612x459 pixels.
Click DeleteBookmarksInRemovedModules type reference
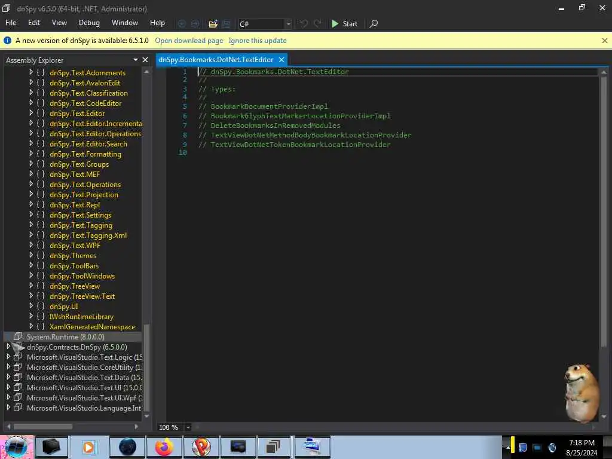click(276, 126)
